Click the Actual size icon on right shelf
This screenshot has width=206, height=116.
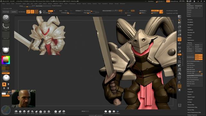[x=180, y=31]
